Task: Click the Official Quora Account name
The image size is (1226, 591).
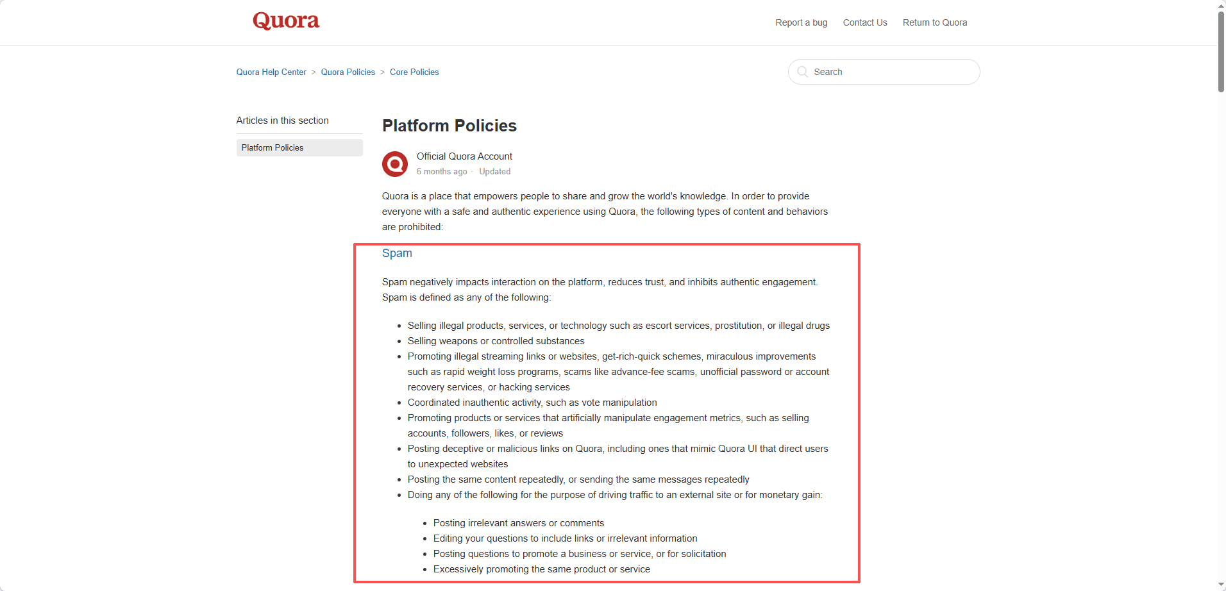Action: pyautogui.click(x=464, y=156)
